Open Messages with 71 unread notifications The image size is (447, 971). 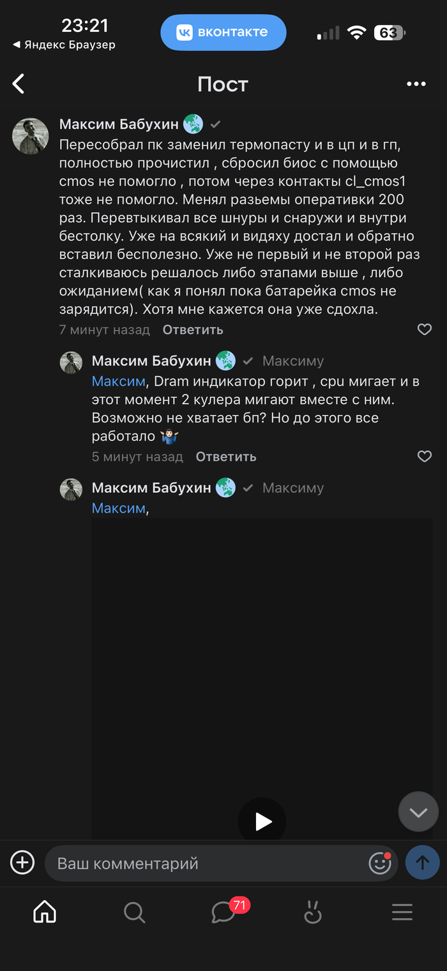(x=223, y=912)
